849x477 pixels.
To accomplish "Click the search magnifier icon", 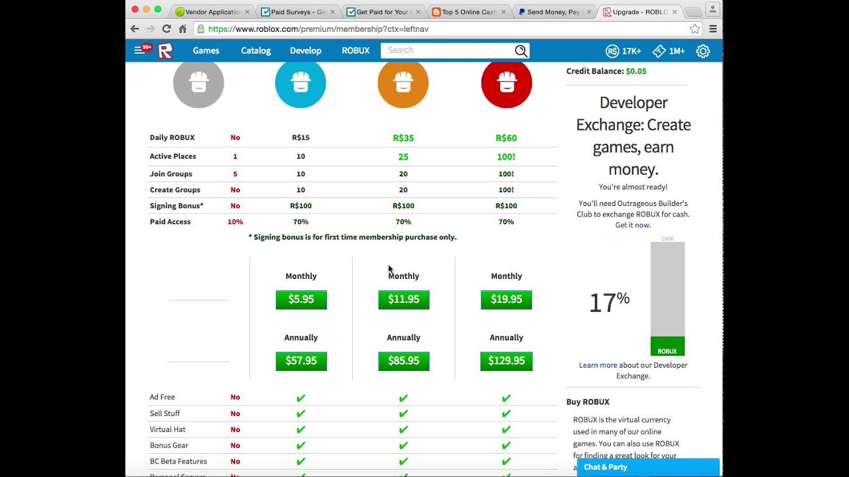I will click(x=521, y=51).
